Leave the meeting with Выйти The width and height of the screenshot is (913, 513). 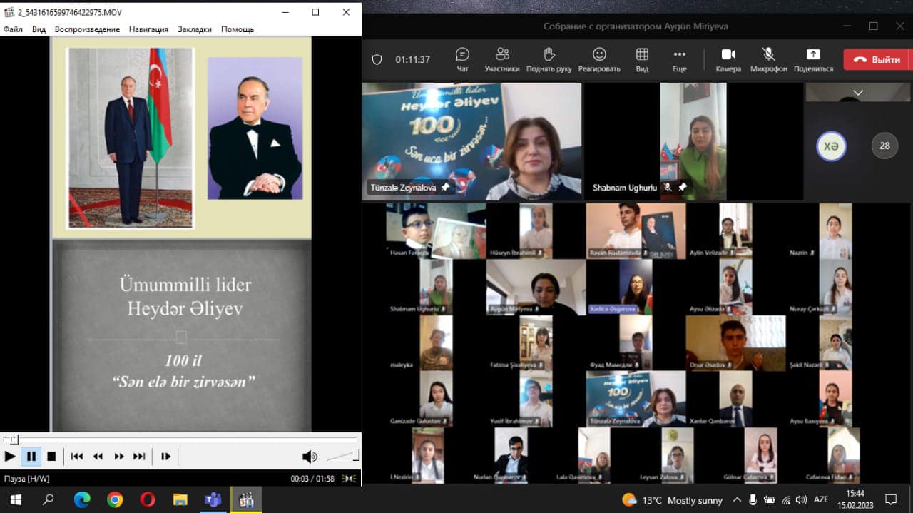877,59
